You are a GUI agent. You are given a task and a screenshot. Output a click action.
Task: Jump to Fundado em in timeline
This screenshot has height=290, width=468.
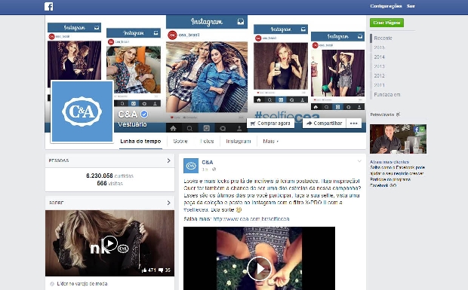pos(386,95)
